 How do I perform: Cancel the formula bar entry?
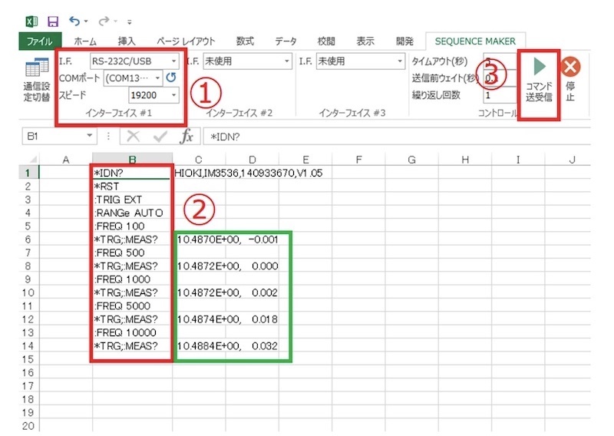tap(133, 137)
